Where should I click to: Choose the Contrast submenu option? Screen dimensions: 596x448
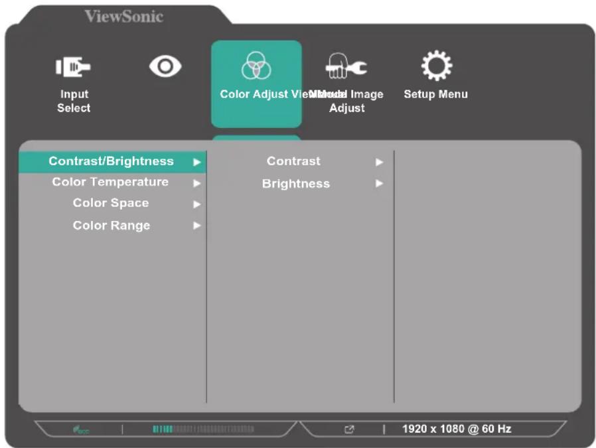293,161
